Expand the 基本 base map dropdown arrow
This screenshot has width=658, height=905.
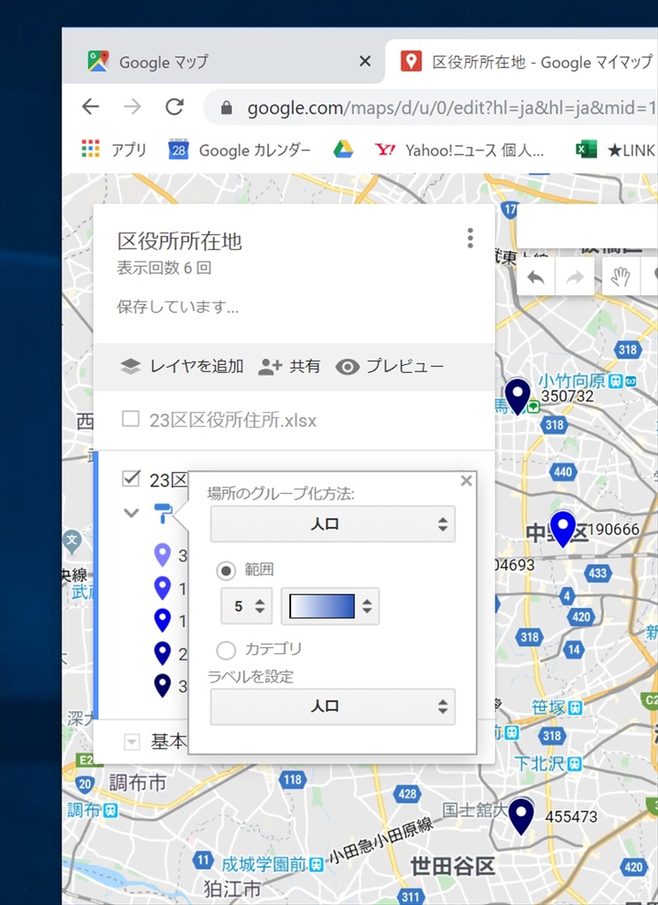pos(132,741)
